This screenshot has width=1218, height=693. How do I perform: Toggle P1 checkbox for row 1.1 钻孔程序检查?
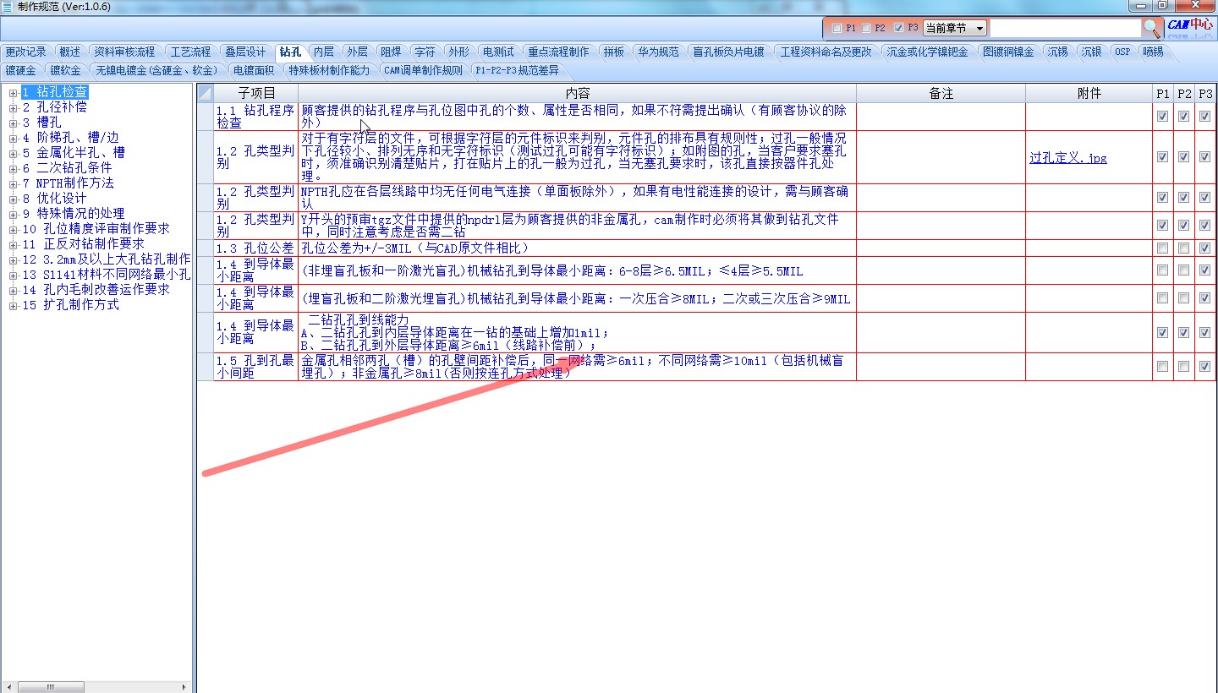click(1162, 117)
